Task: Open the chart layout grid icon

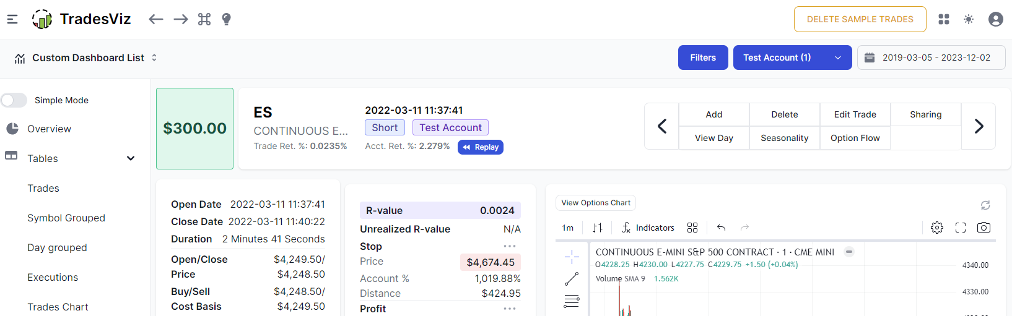Action: (x=692, y=228)
